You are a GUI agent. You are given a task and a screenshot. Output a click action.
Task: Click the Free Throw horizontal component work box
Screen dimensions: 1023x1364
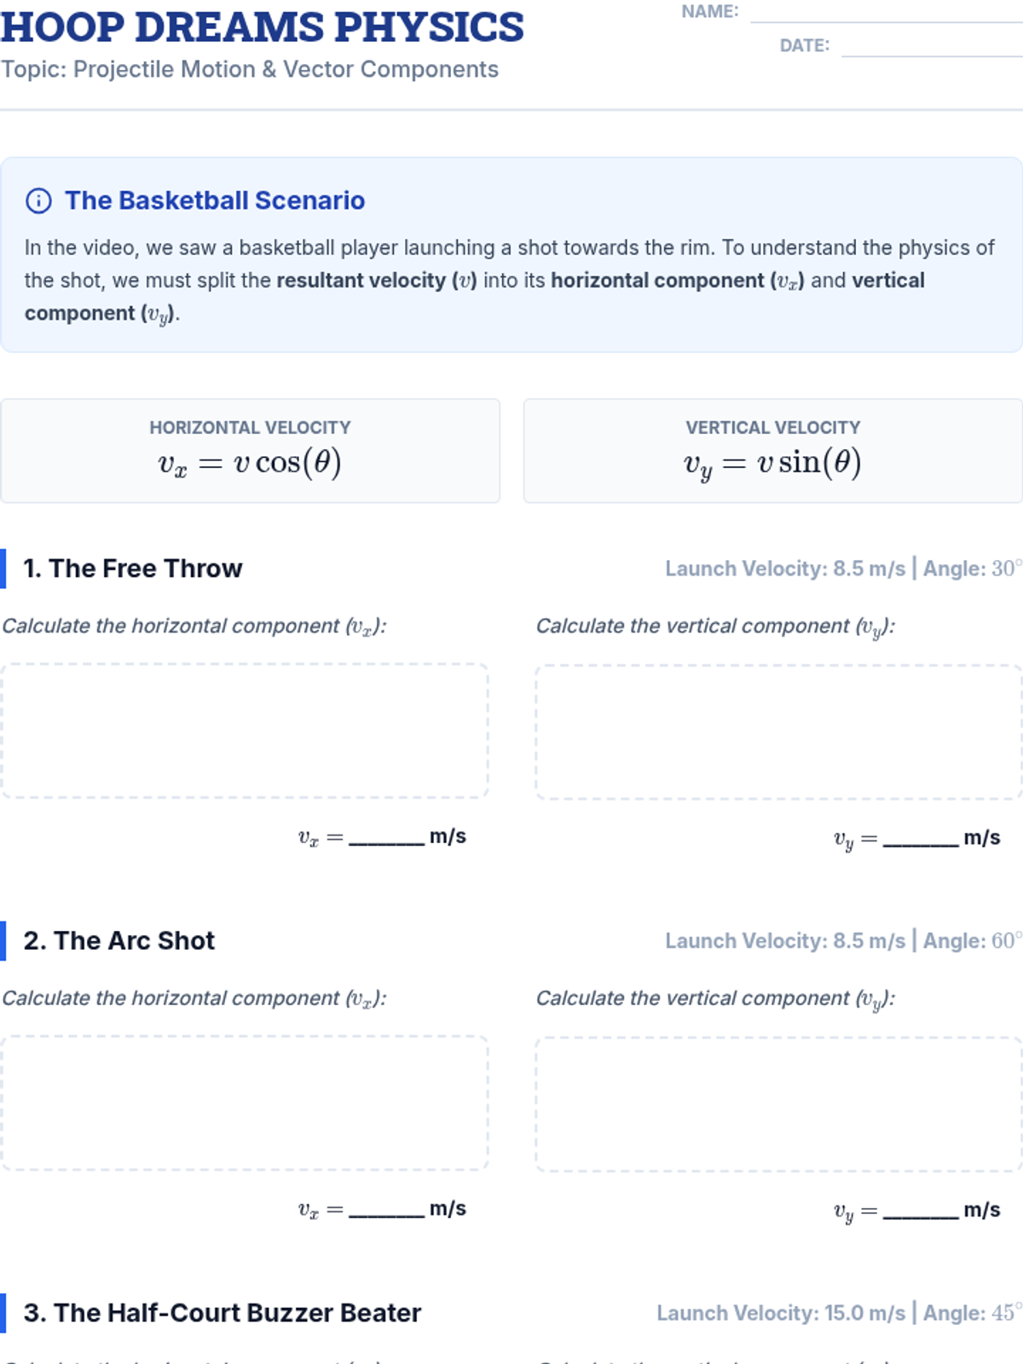coord(245,731)
